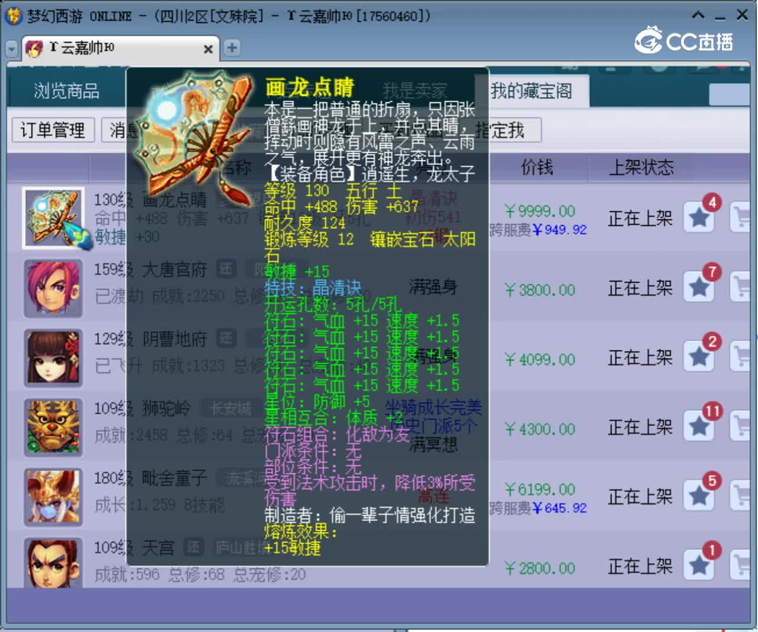The image size is (758, 632).
Task: Click the ￥3800.00 price
Action: click(x=540, y=290)
